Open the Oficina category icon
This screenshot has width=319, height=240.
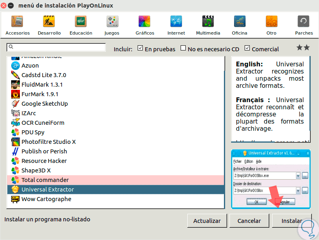pyautogui.click(x=240, y=21)
